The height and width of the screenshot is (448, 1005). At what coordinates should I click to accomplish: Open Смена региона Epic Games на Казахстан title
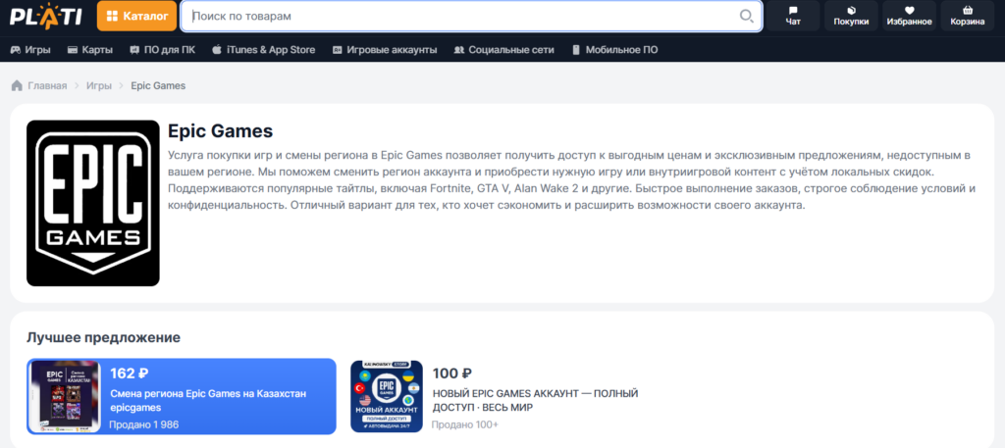[x=208, y=400]
